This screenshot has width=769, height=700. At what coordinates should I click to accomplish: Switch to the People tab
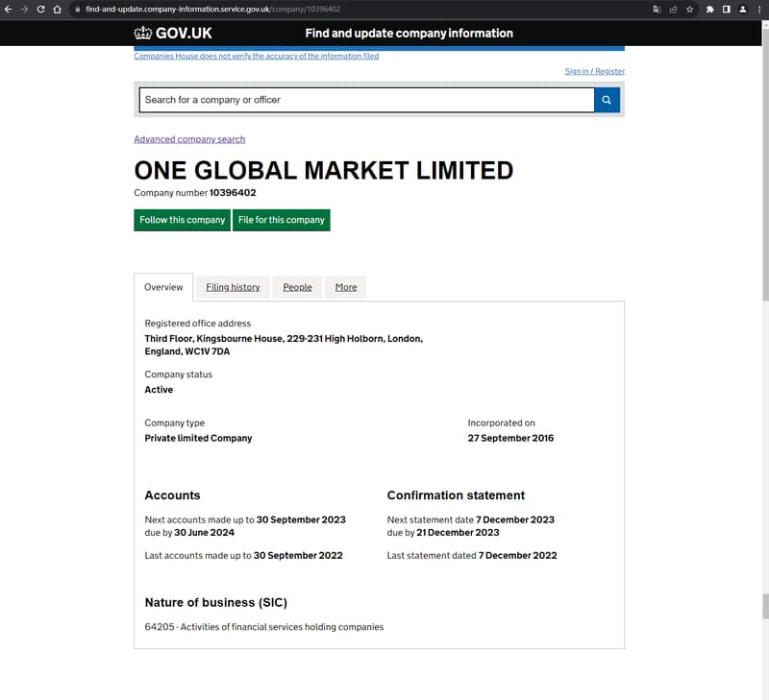(297, 287)
